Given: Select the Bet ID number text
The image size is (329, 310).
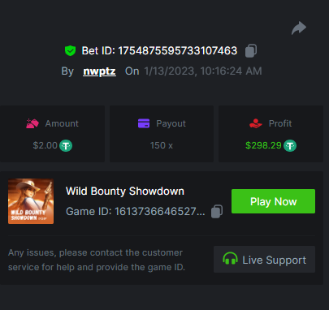Looking at the screenshot, I should point(178,51).
